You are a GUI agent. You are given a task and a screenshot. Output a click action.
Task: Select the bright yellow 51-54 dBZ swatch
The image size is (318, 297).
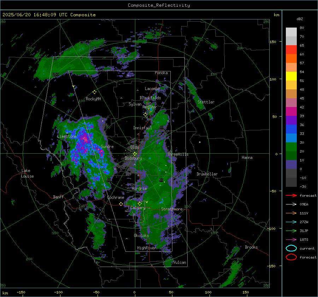pos(291,76)
